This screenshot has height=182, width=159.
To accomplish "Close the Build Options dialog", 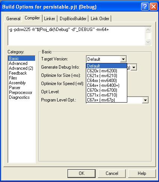I will (x=153, y=7).
